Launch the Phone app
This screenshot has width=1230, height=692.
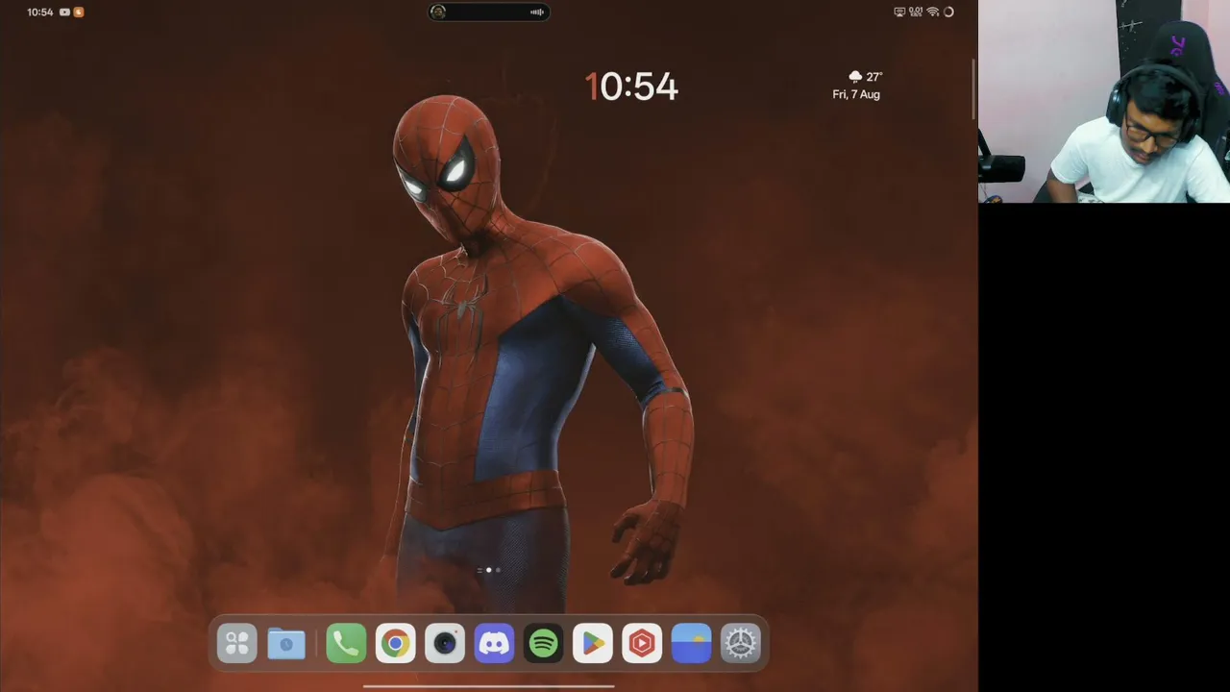tap(346, 643)
